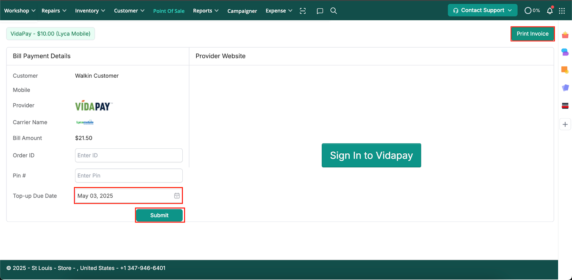Go to Point Of Sale
Viewport: 572px width, 280px height.
tap(169, 11)
